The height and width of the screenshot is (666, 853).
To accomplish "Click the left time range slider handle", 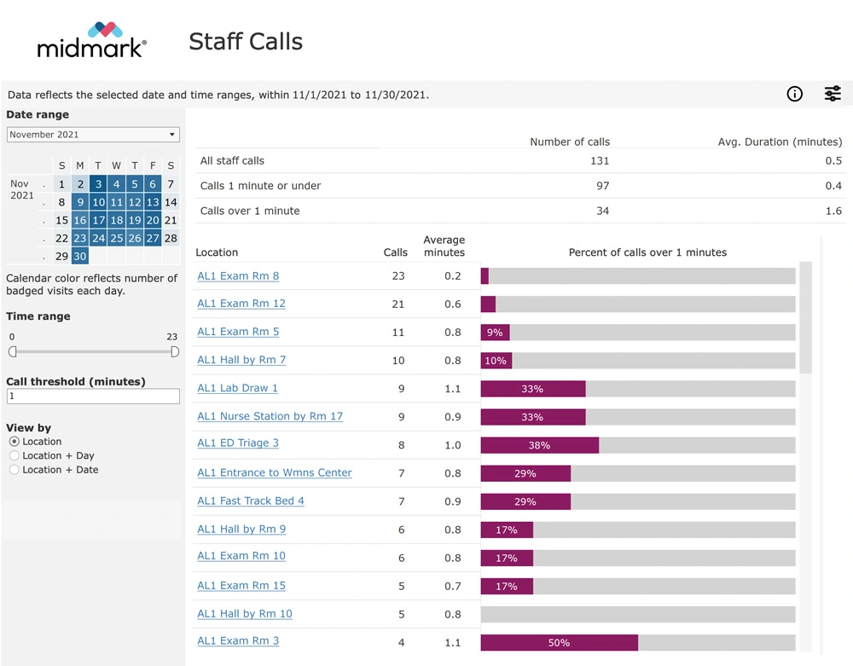I will pyautogui.click(x=12, y=351).
